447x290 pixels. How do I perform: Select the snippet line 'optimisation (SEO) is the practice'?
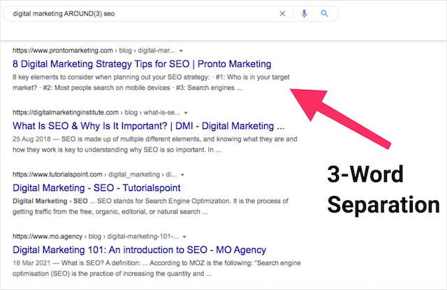click(x=112, y=274)
